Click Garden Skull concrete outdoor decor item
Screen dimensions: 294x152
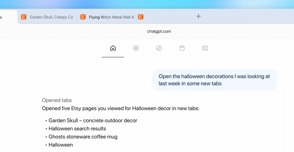point(93,121)
